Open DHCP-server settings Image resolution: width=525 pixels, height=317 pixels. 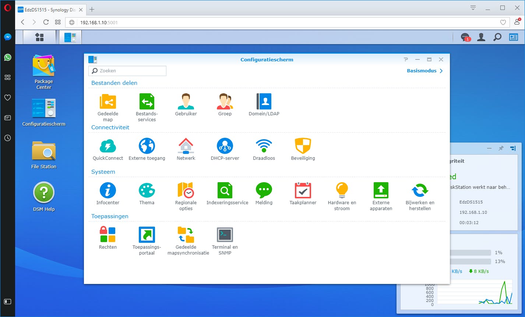[225, 149]
